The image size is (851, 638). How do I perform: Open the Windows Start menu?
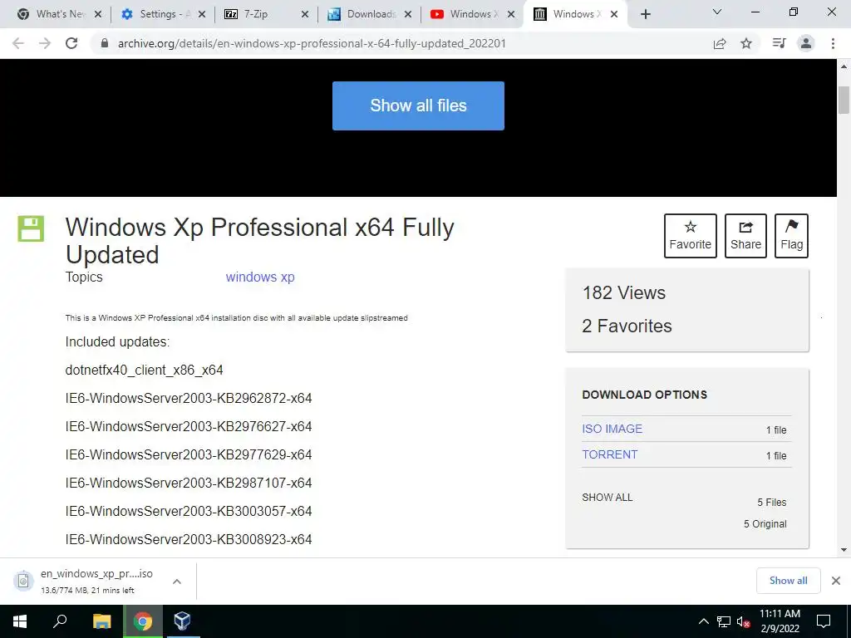[20, 621]
